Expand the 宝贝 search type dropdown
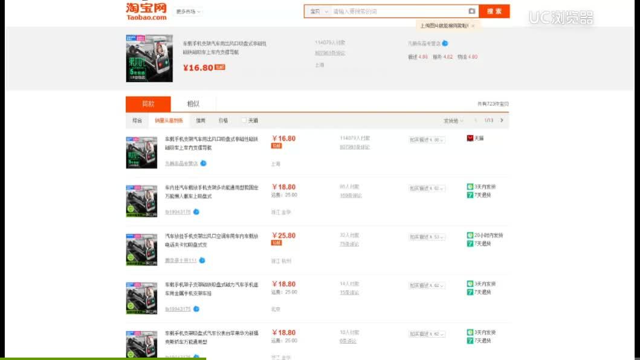This screenshot has height=360, width=640. pyautogui.click(x=318, y=11)
